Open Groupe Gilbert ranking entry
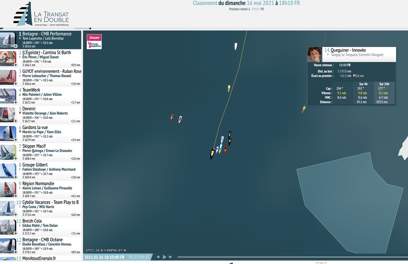This screenshot has height=264, width=408. tap(41, 171)
